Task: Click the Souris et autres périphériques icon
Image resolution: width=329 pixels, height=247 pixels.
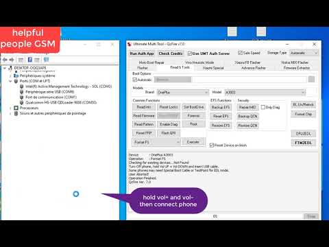Action: pyautogui.click(x=16, y=113)
